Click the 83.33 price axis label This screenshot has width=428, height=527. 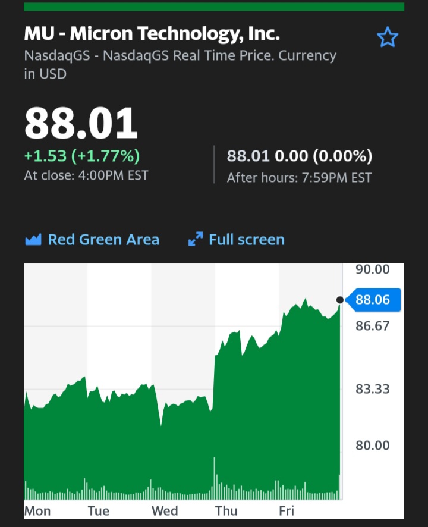coord(373,389)
